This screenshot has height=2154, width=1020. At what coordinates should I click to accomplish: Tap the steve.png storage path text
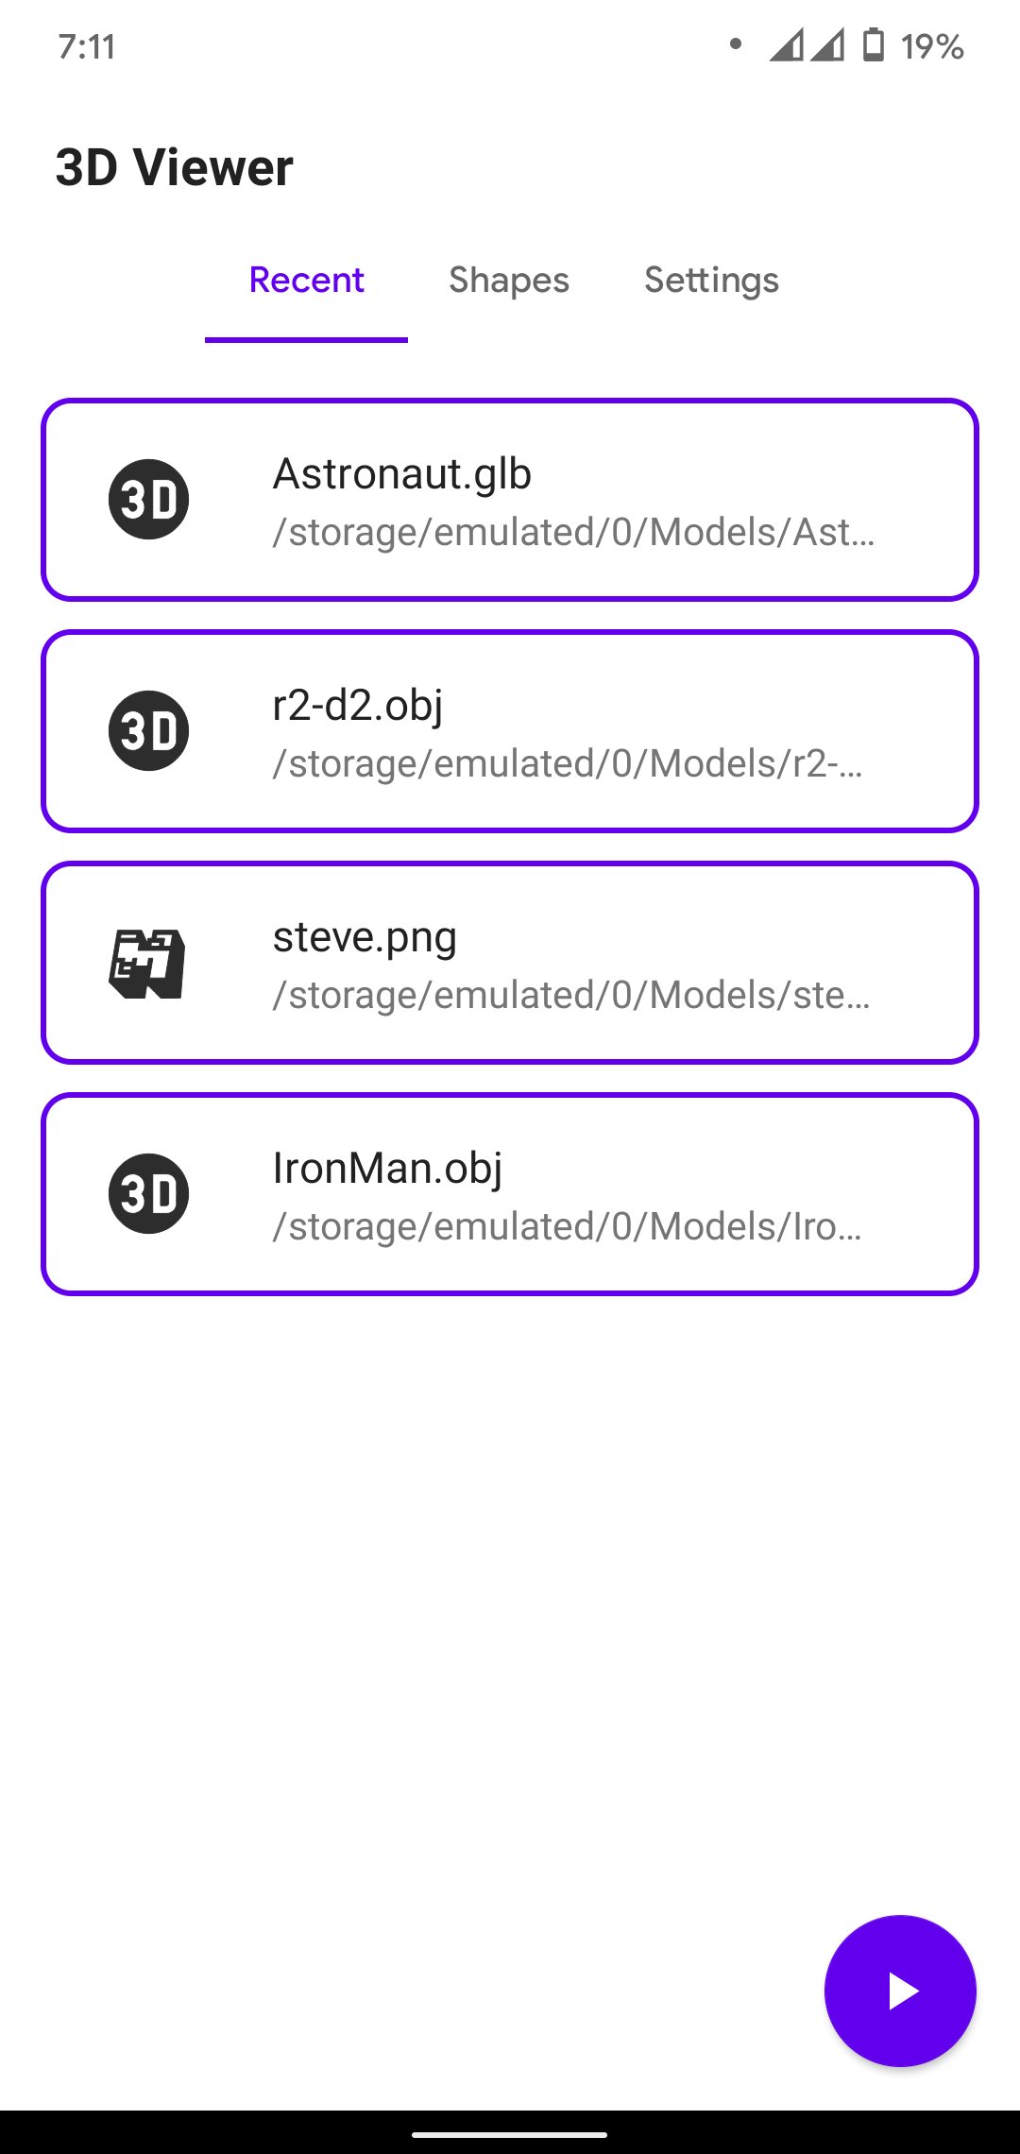[571, 996]
